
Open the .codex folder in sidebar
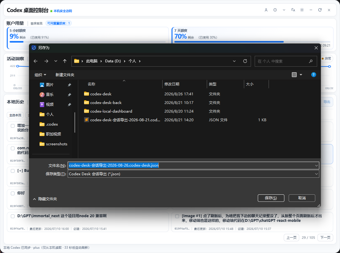(52, 124)
